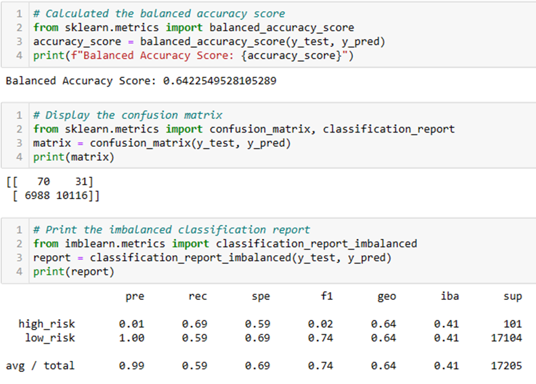
Task: Click the import confusion_matrix, classification_report line
Action: [244, 129]
